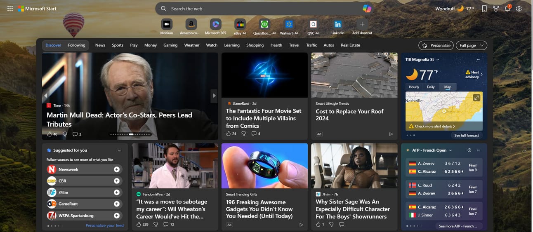Open Suggested for you more options
This screenshot has height=232, width=533.
click(120, 150)
